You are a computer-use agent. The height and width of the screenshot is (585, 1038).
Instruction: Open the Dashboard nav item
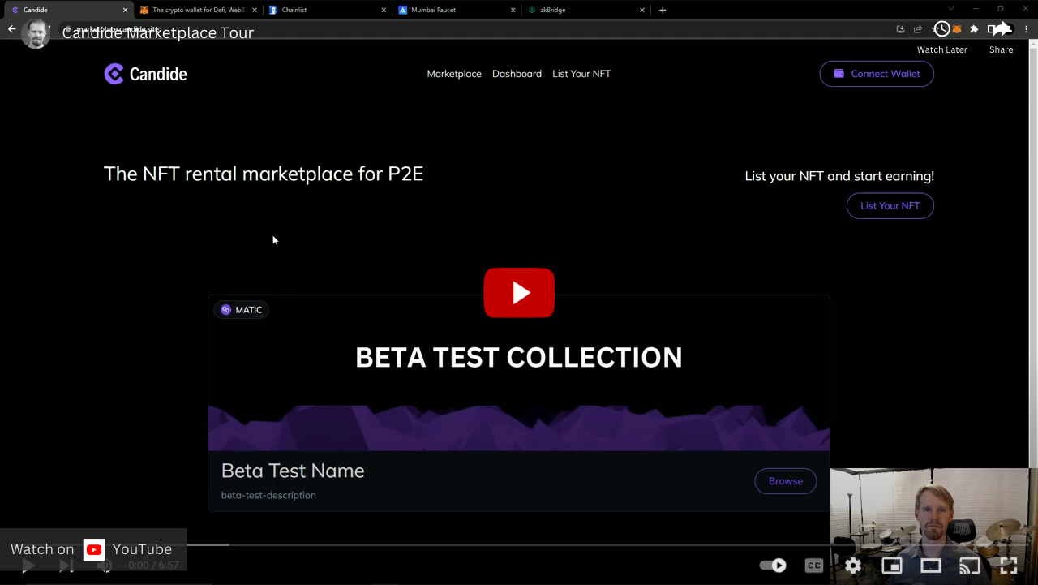[x=517, y=74]
